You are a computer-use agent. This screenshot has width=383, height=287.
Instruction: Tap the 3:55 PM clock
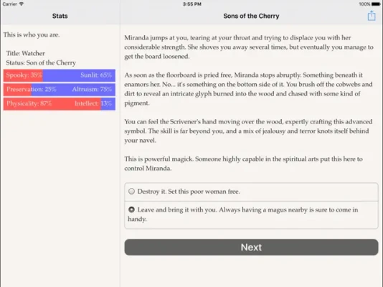point(192,4)
